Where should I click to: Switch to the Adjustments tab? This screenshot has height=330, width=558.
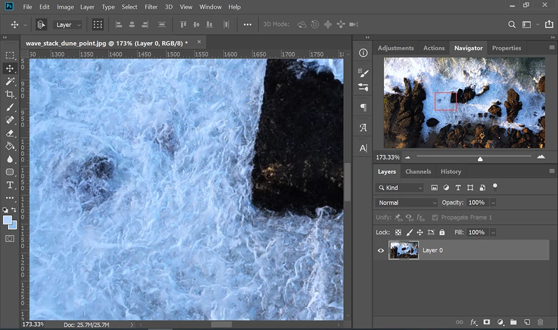coord(396,48)
